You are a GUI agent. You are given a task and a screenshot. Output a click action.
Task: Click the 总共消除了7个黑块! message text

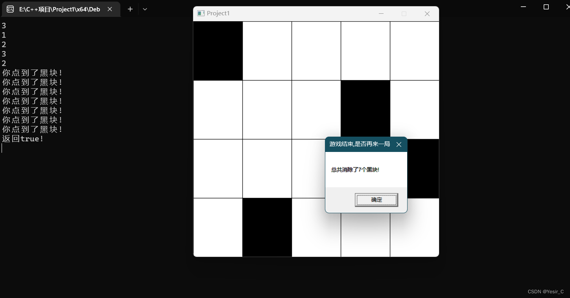point(355,170)
